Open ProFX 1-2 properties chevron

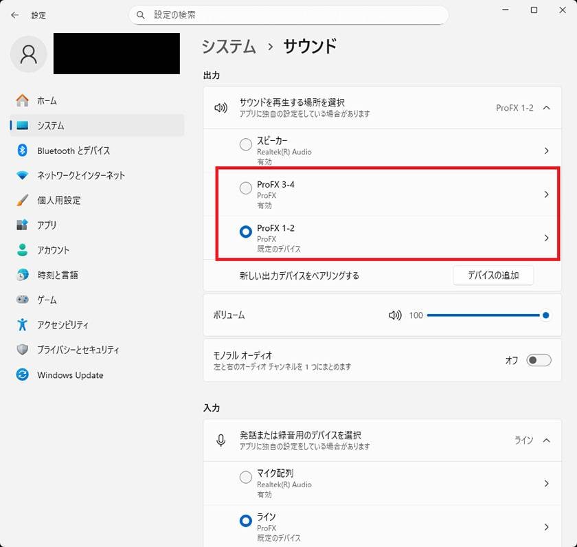[547, 238]
